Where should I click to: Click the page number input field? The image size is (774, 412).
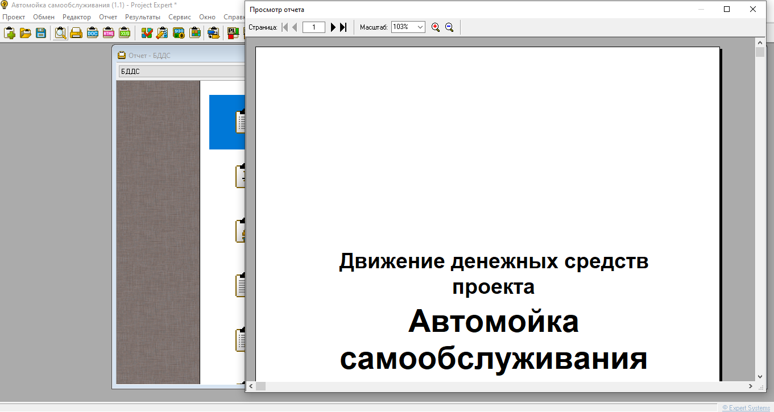[314, 27]
